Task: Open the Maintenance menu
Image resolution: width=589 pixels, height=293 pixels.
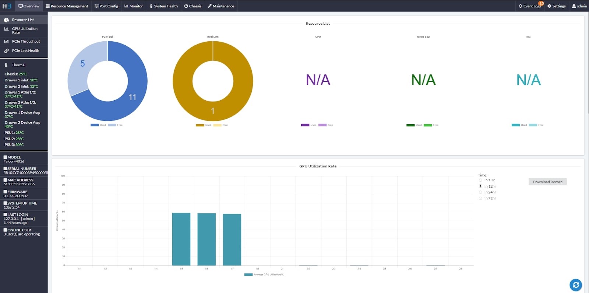Action: 221,6
